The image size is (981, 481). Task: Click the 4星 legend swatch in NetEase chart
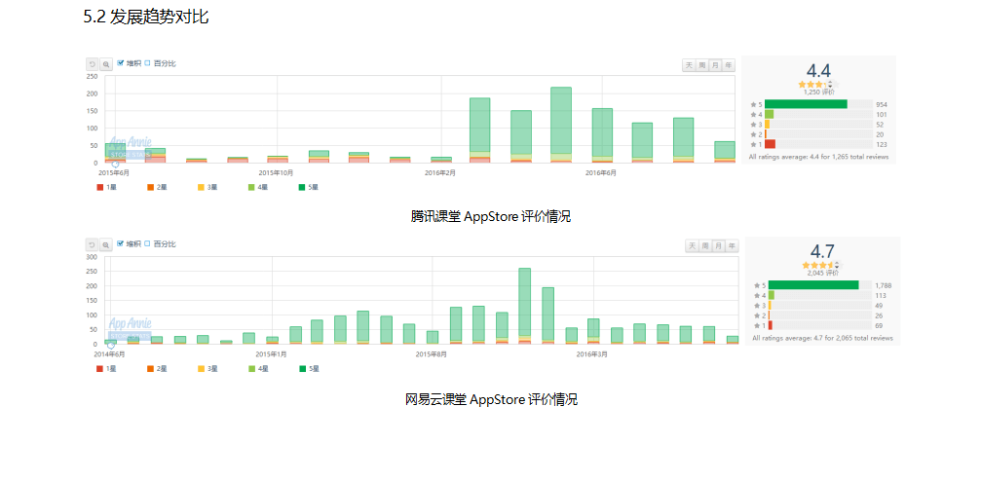(x=251, y=368)
